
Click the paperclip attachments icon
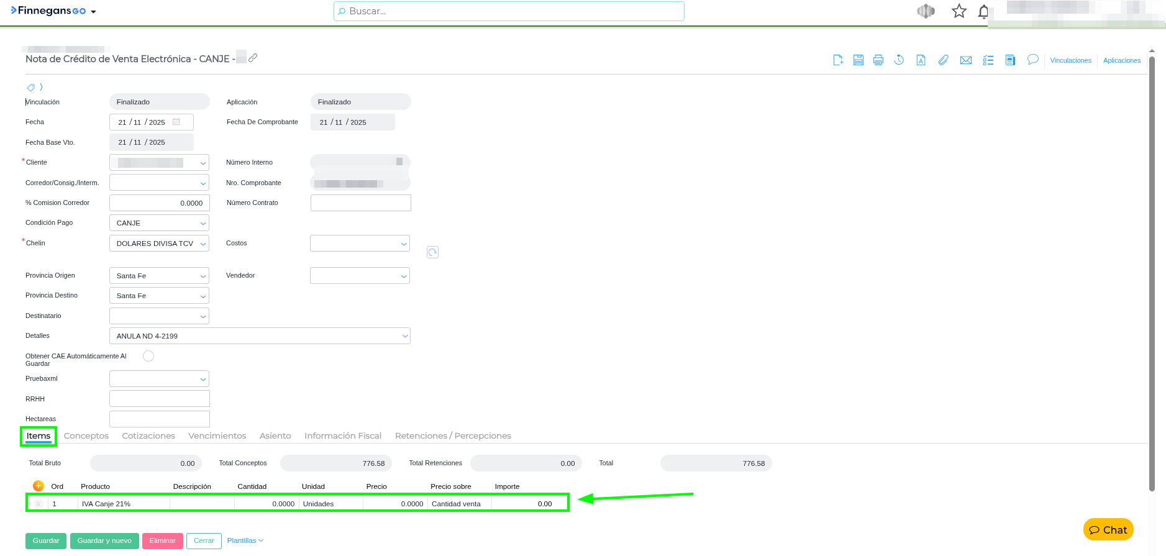943,60
